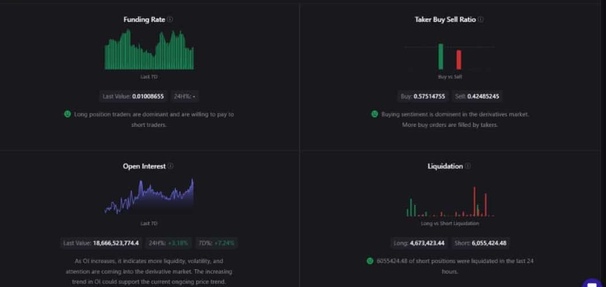Click the Long vs Short Liquidation chart
This screenshot has height=287, width=606.
(449, 203)
